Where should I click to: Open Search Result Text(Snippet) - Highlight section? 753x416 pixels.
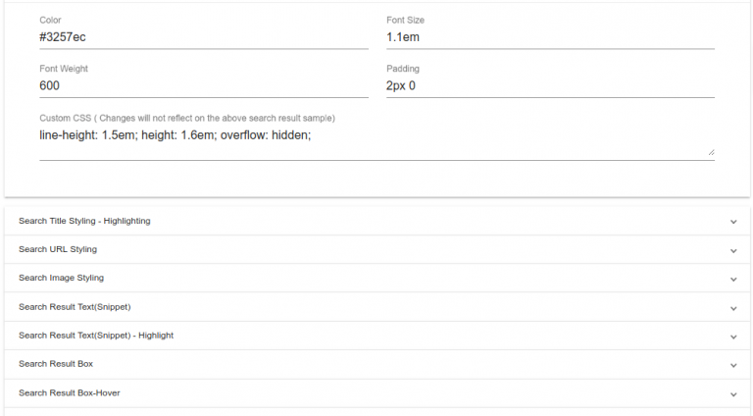(x=96, y=337)
